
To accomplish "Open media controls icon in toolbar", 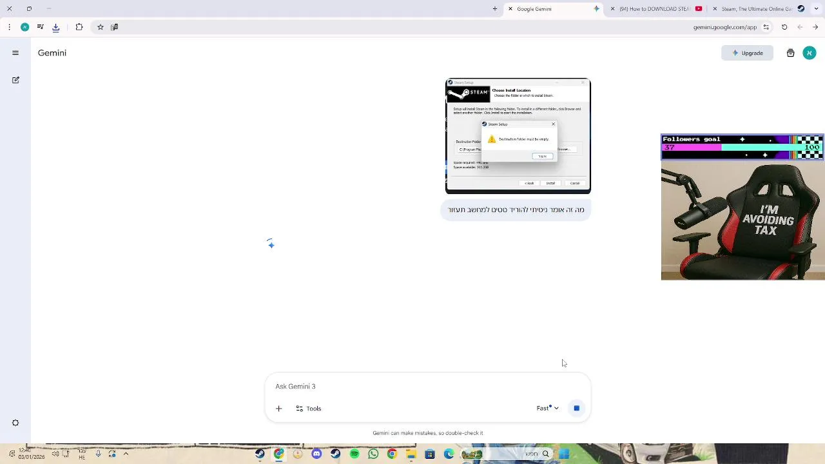I will pos(41,27).
